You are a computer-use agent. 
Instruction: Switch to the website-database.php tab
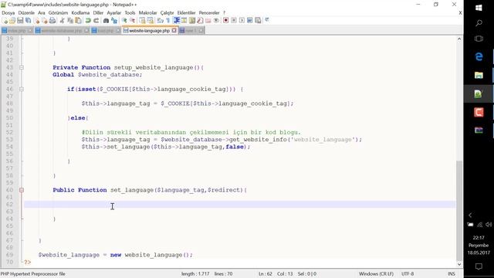coord(61,31)
